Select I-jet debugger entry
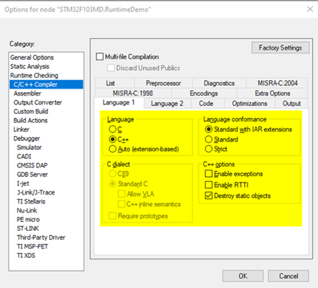Image resolution: width=318 pixels, height=288 pixels. coord(46,183)
